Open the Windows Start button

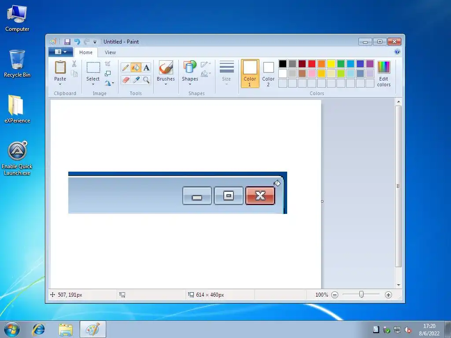pyautogui.click(x=12, y=329)
